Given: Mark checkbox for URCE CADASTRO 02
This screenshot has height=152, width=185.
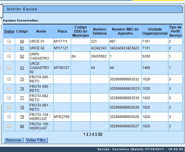Looking at the screenshot, I should (9, 67).
